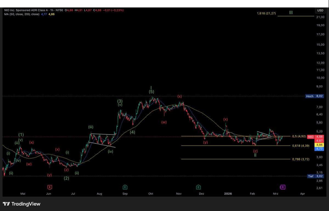Open the USD currency selector at top right
The width and height of the screenshot is (329, 211).
(x=320, y=10)
